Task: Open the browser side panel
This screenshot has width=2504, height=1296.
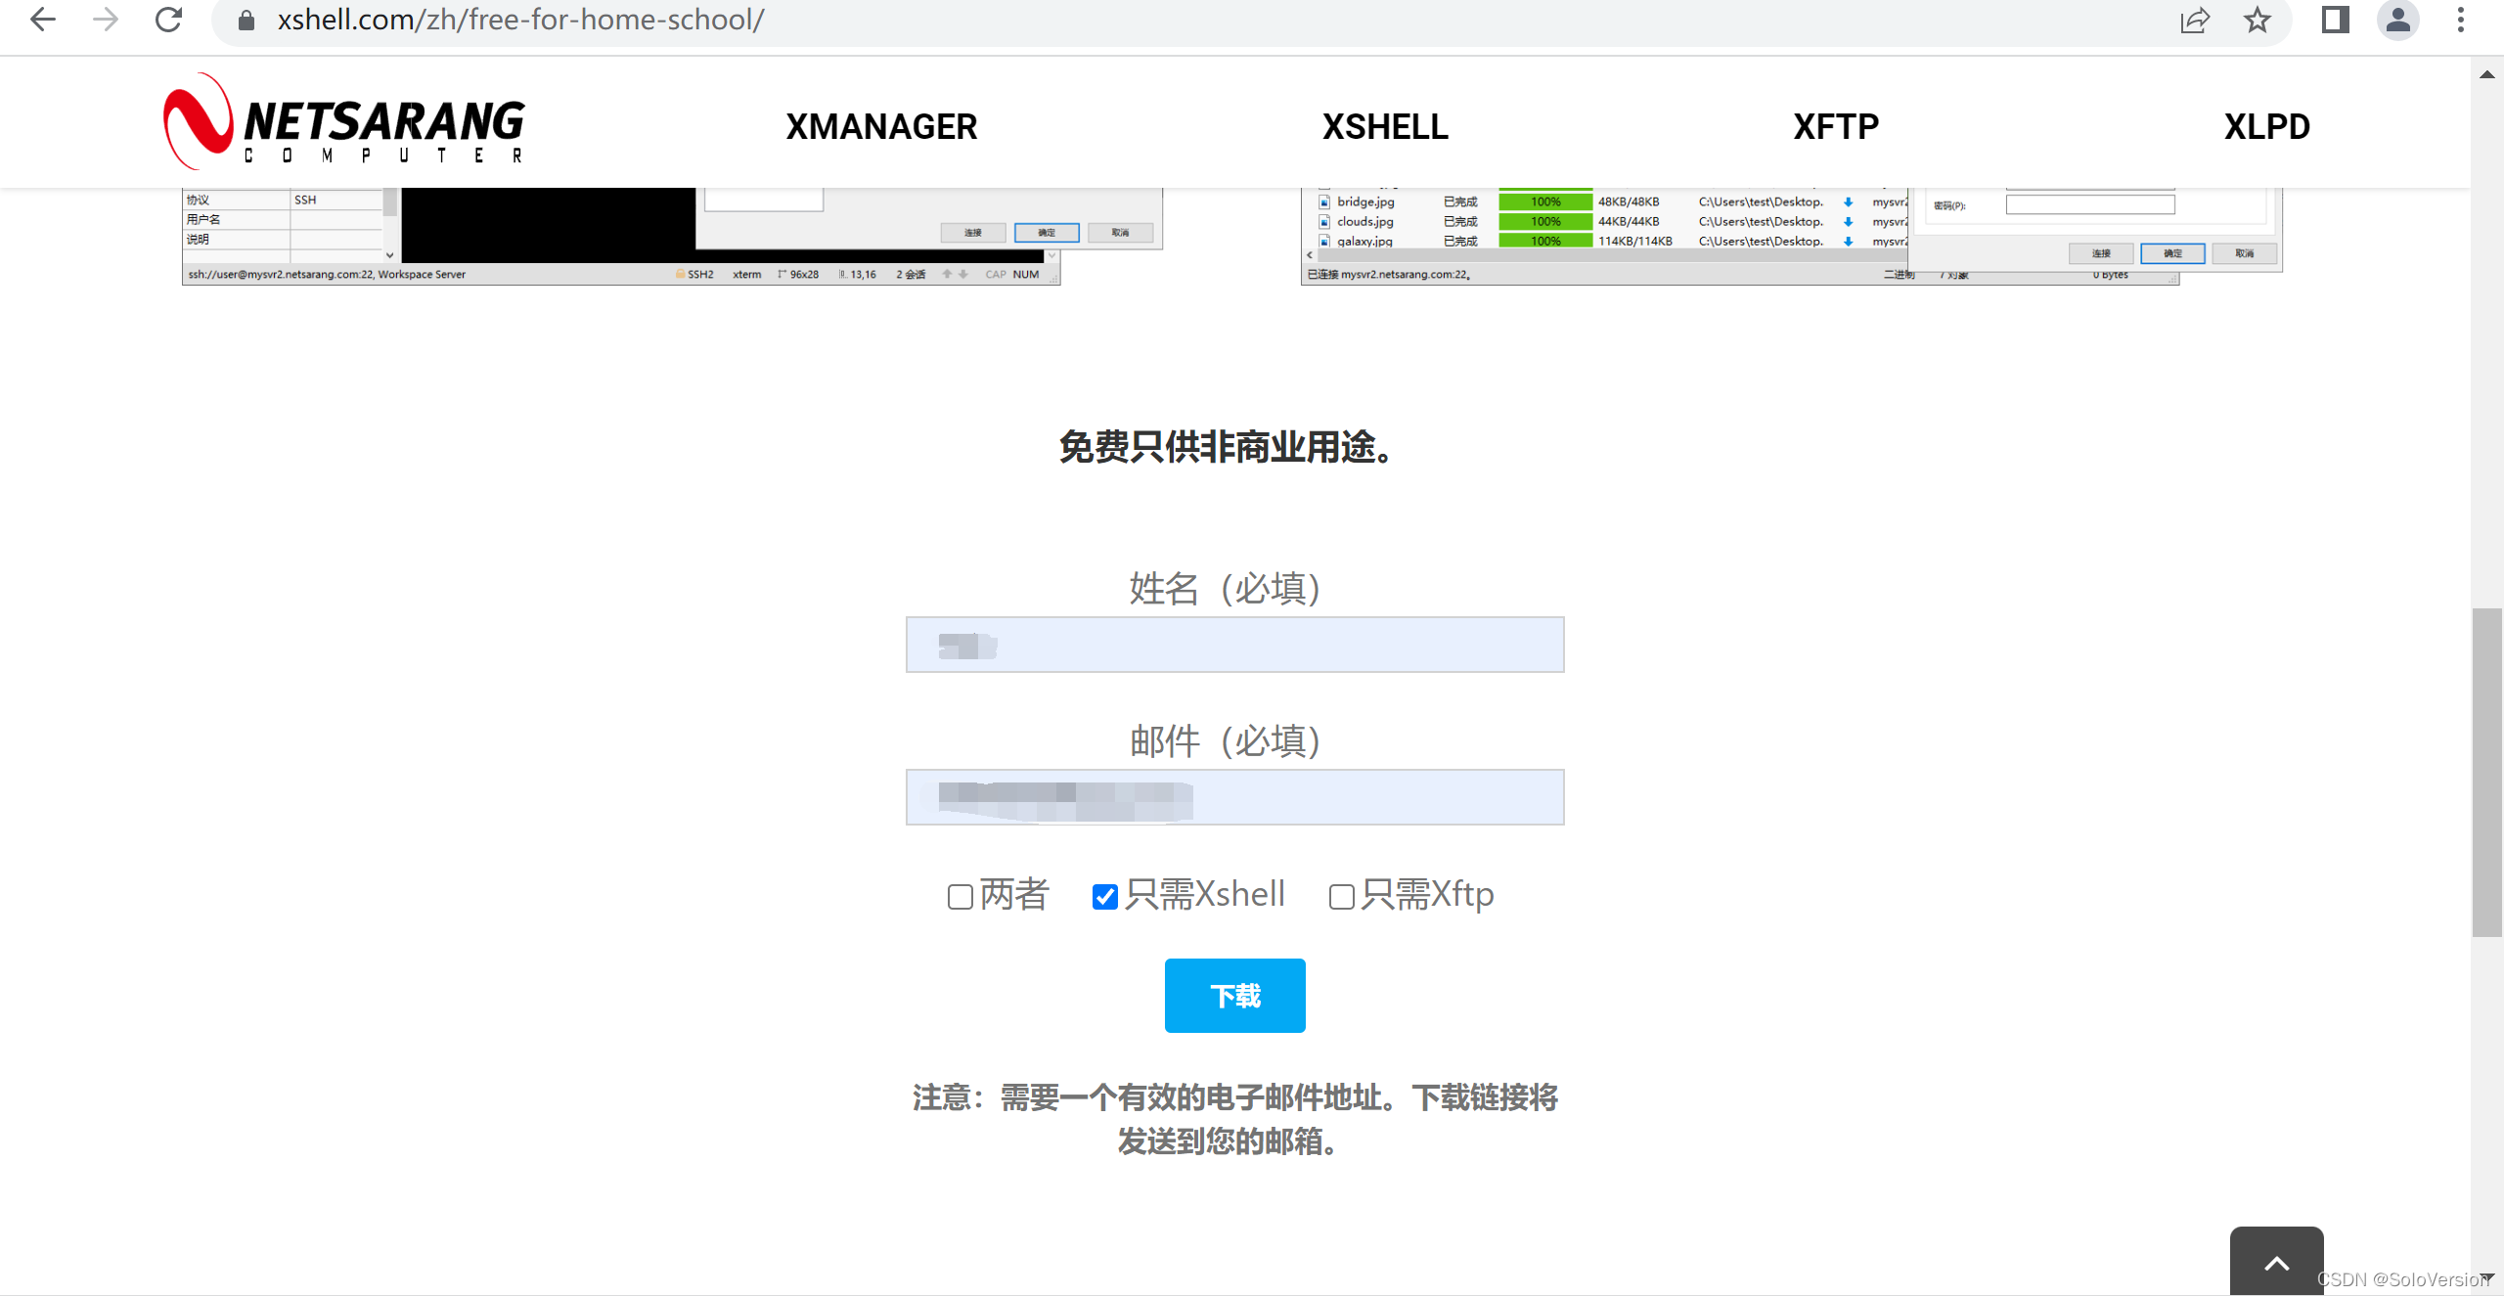Action: [2335, 20]
